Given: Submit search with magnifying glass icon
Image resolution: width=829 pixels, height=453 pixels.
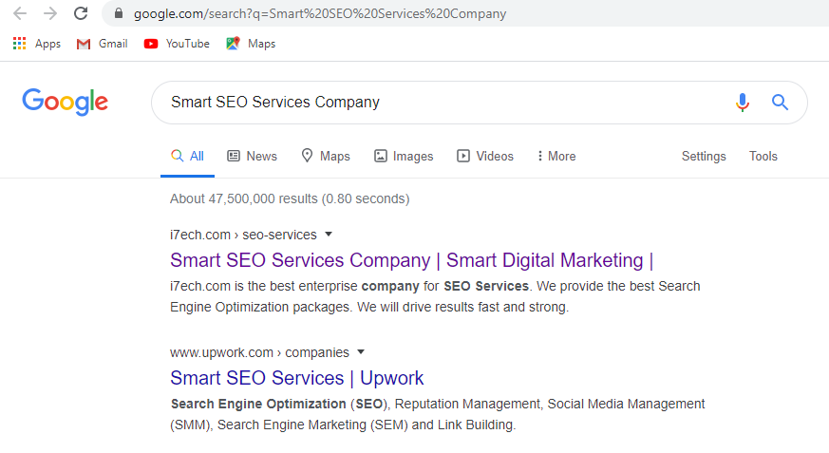Looking at the screenshot, I should 780,102.
